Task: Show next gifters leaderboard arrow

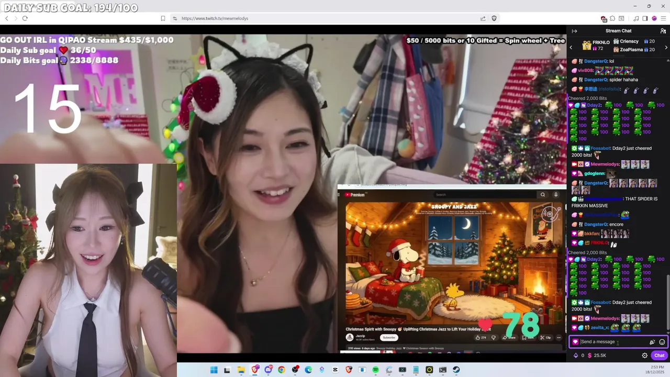Action: [x=666, y=47]
